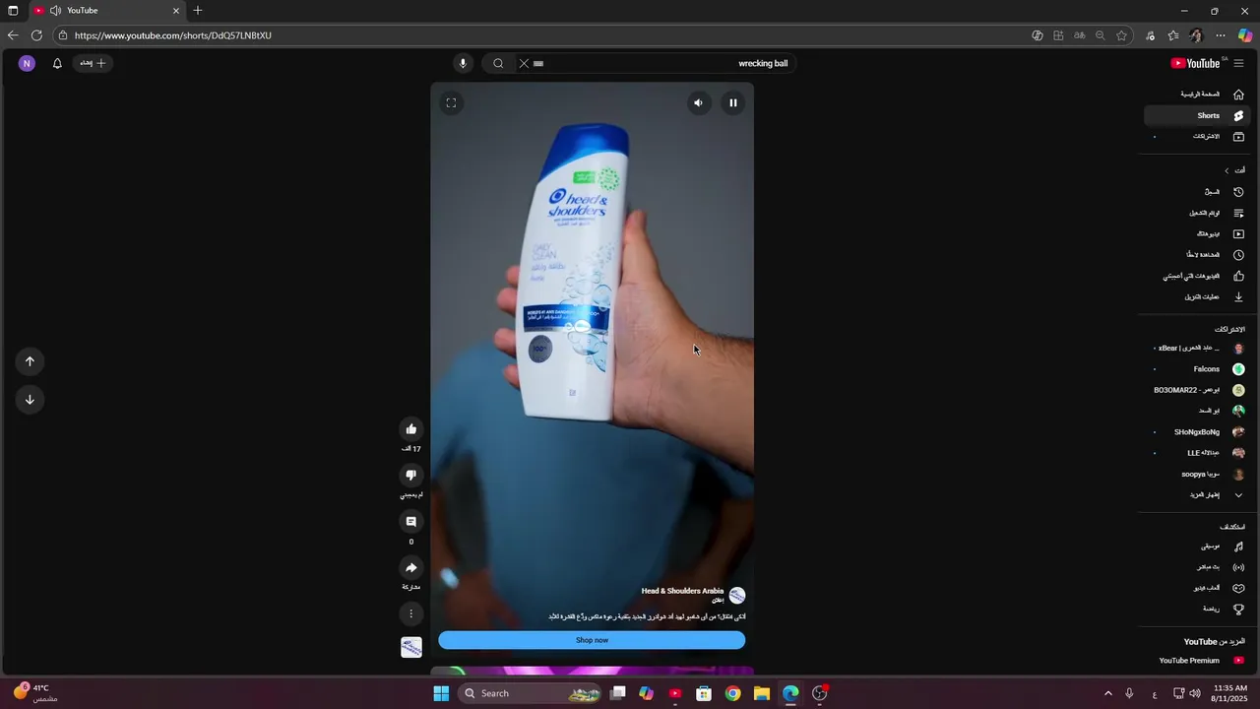Open Downloads in the sidebar
The height and width of the screenshot is (709, 1260).
coord(1198,296)
